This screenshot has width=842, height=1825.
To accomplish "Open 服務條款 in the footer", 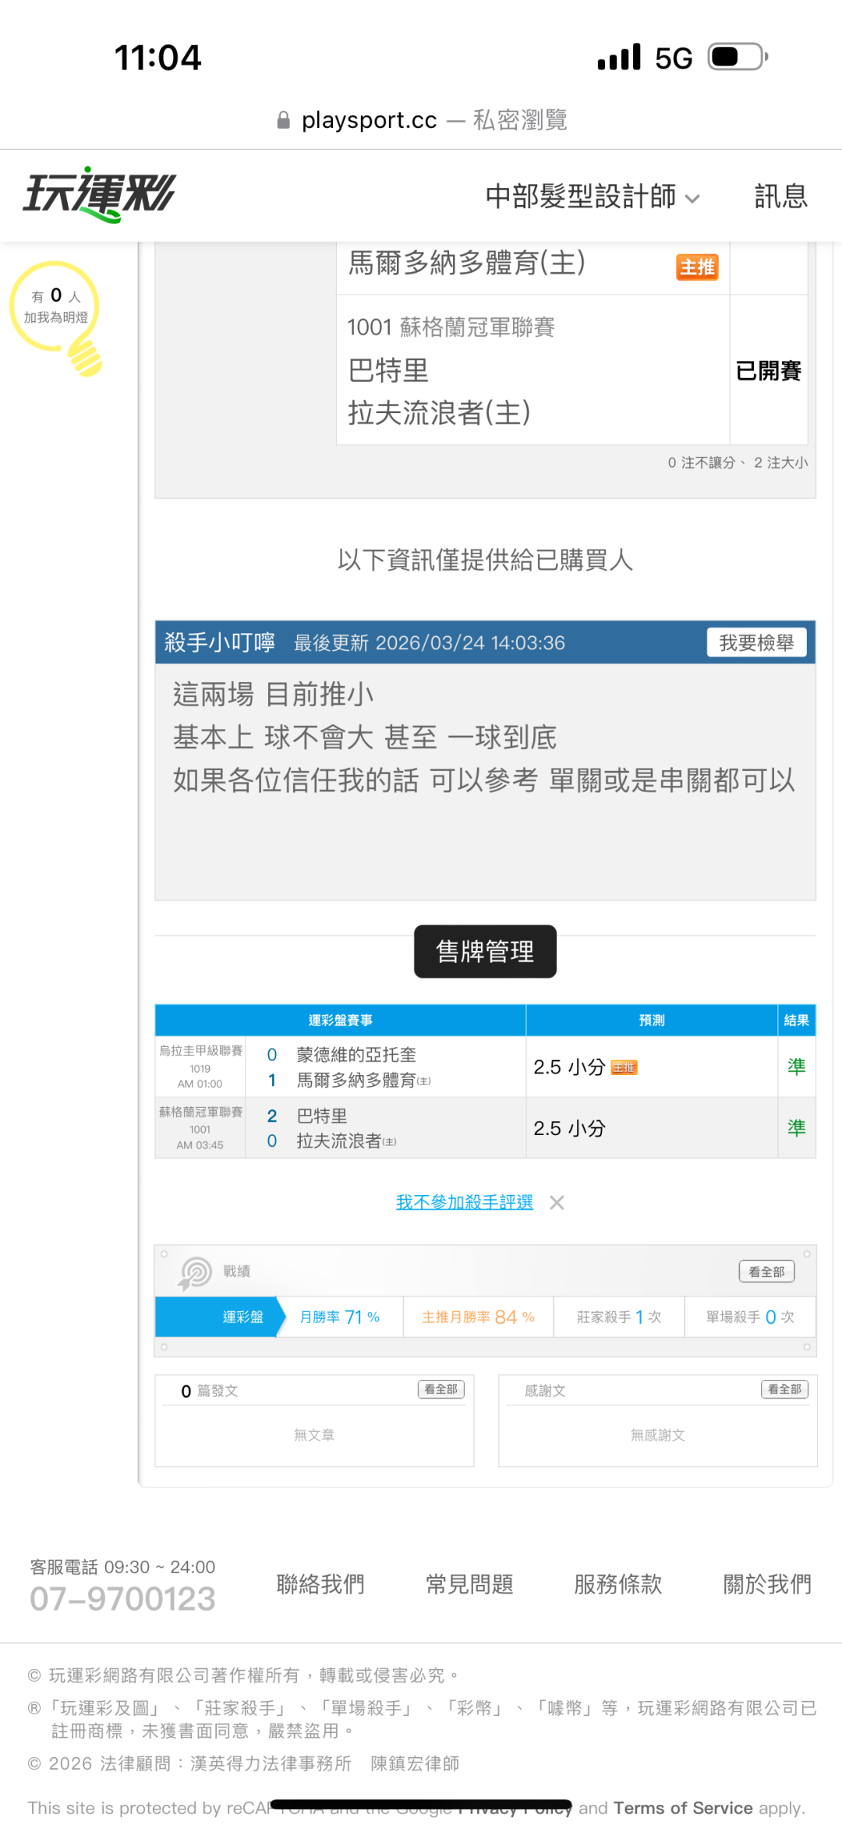I will [x=618, y=1584].
